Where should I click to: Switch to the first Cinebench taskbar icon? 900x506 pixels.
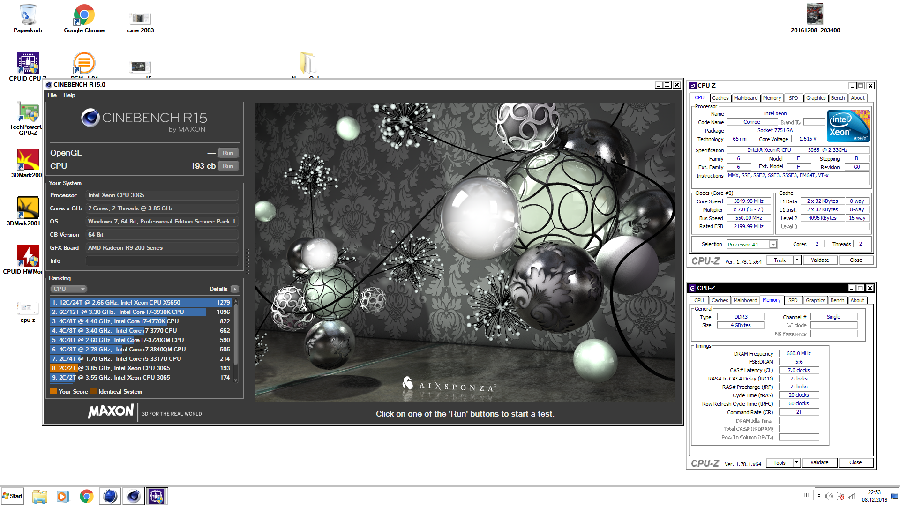[x=110, y=496]
